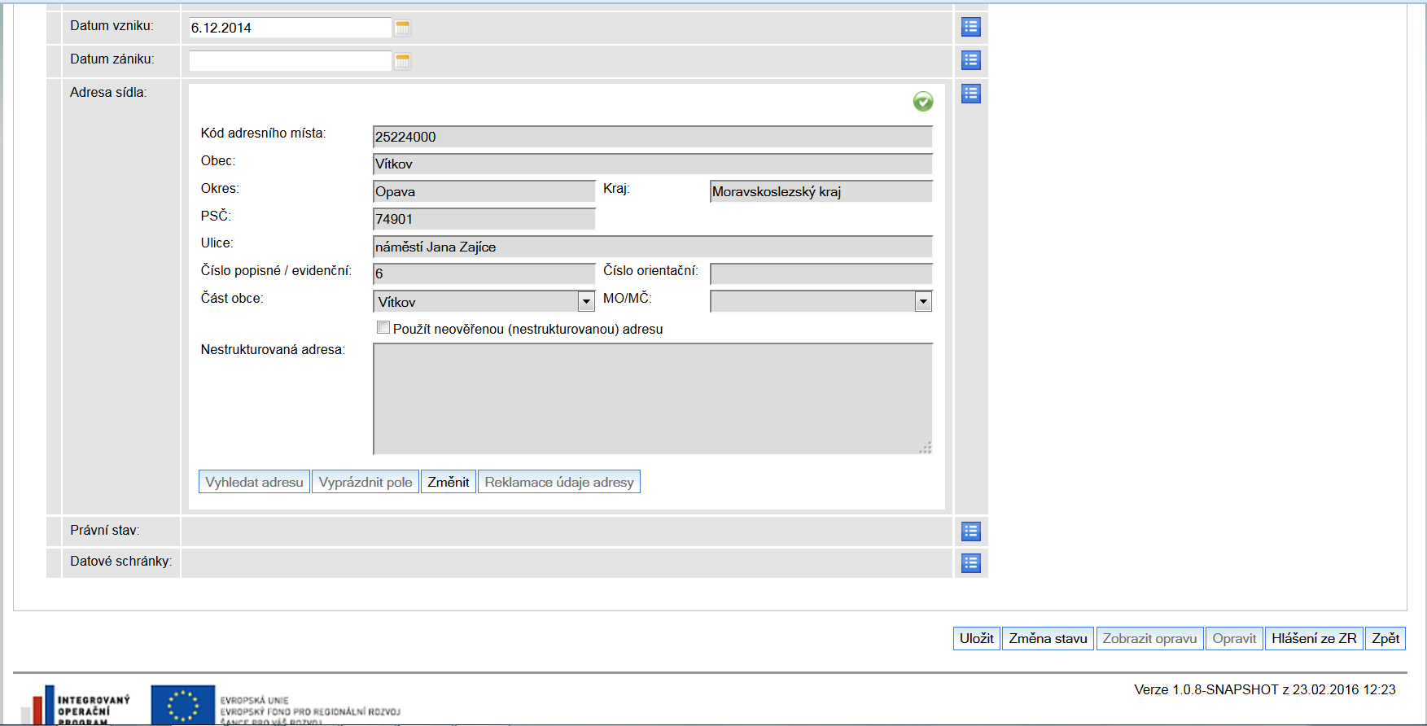
Task: Click the PSČ field 74901
Action: pos(484,219)
